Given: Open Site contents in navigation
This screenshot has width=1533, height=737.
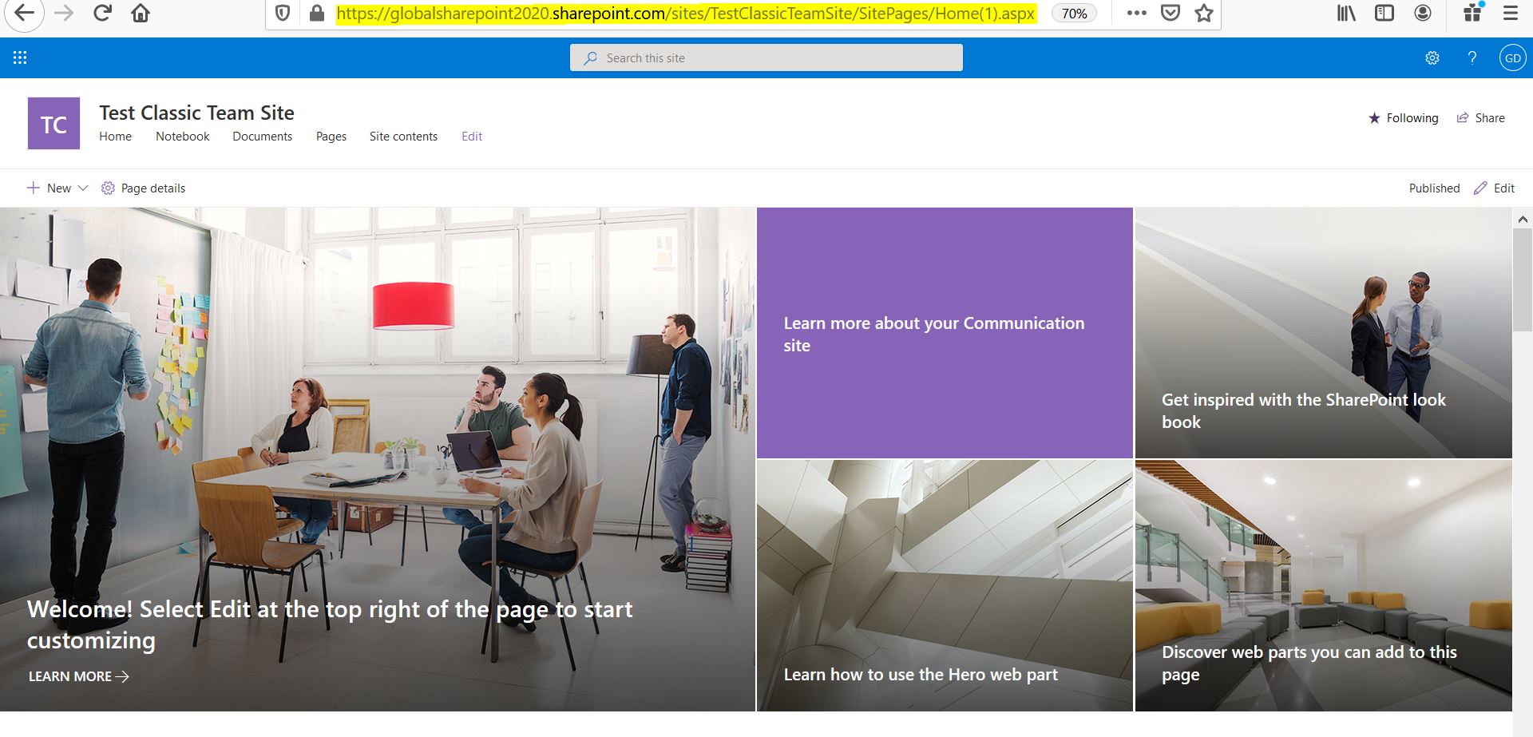Looking at the screenshot, I should tap(403, 137).
